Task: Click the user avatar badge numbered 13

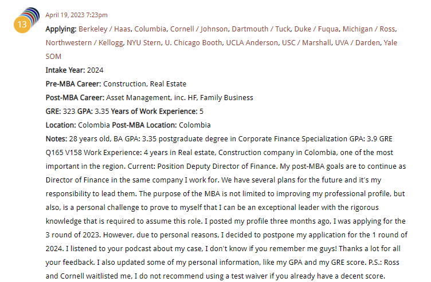Action: [23, 25]
